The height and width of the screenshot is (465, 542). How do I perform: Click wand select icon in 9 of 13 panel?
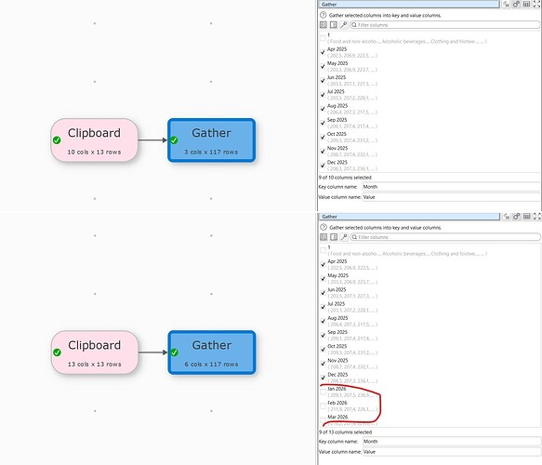[x=344, y=237]
